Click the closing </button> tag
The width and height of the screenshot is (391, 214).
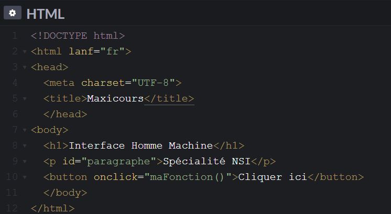[335, 177]
